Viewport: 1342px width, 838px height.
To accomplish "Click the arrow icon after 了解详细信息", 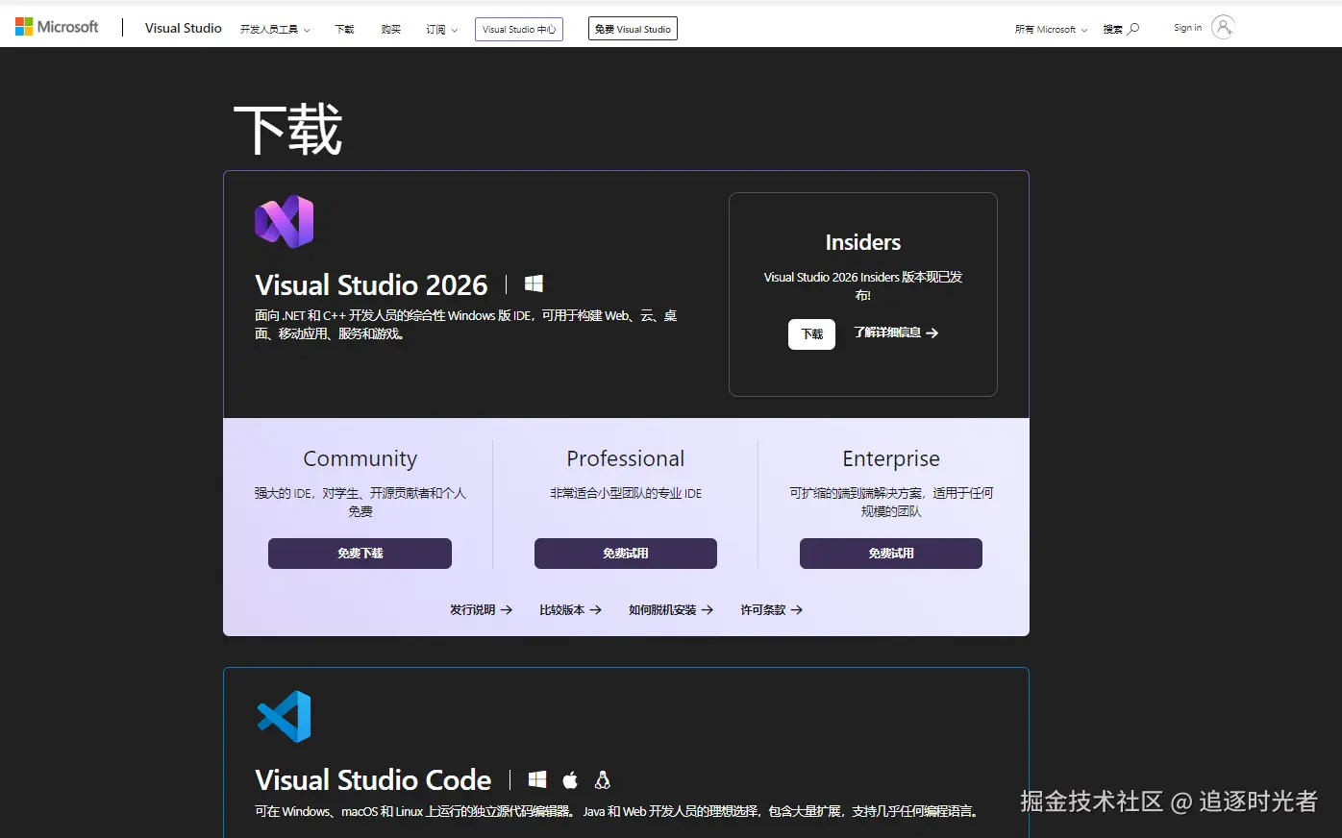I will click(932, 333).
